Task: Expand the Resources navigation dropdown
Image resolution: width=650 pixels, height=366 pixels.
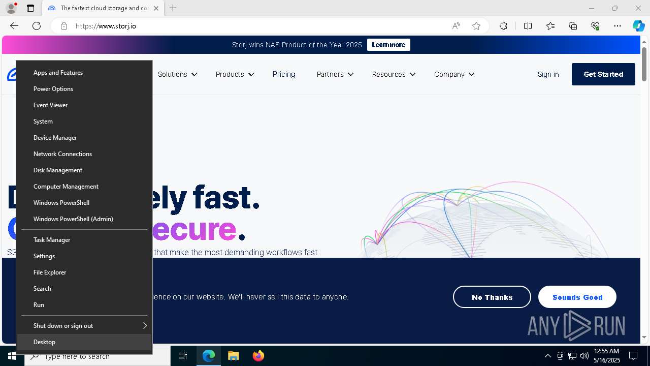Action: 394,74
